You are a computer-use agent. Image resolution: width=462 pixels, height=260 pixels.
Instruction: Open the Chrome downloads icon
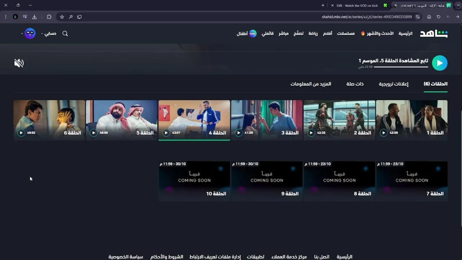click(35, 17)
